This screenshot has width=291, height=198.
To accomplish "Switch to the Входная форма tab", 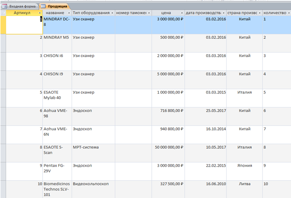I will (x=19, y=6).
